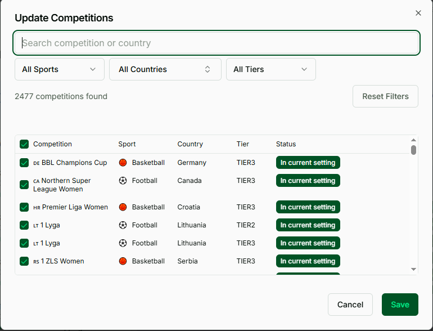
Task: Click the Germany country cell
Action: [x=192, y=163]
